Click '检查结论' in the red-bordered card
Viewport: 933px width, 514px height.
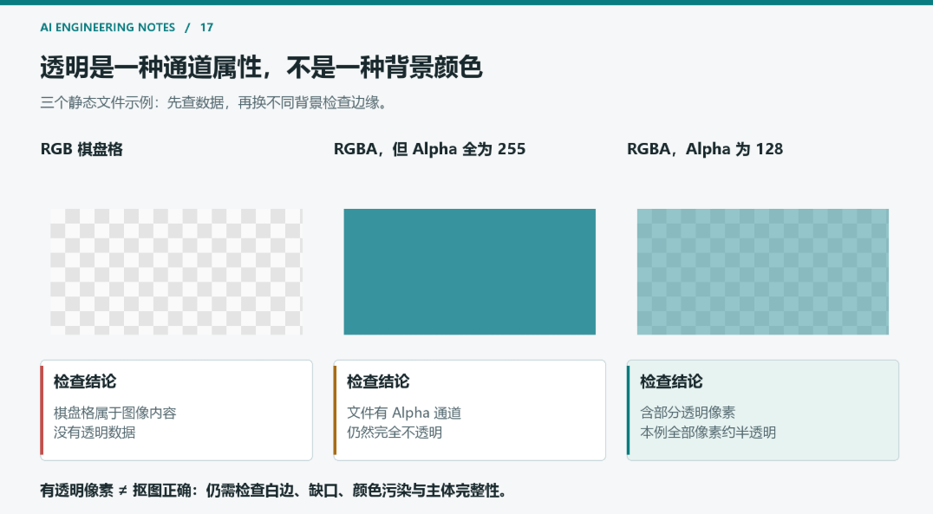pyautogui.click(x=85, y=381)
